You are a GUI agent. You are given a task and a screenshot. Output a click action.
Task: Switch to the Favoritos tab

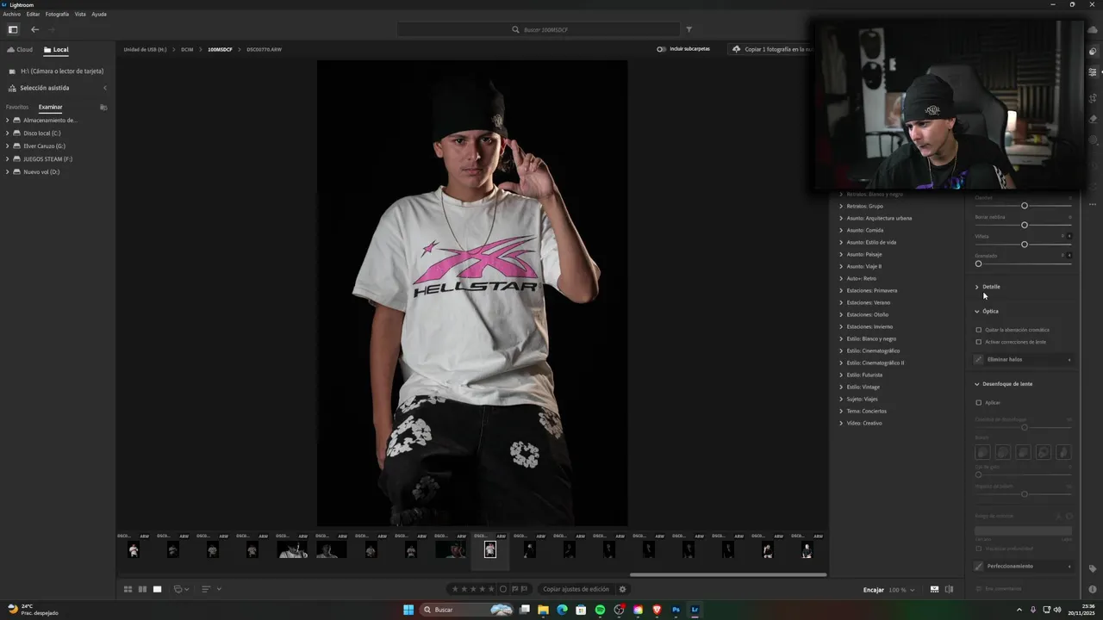17,107
